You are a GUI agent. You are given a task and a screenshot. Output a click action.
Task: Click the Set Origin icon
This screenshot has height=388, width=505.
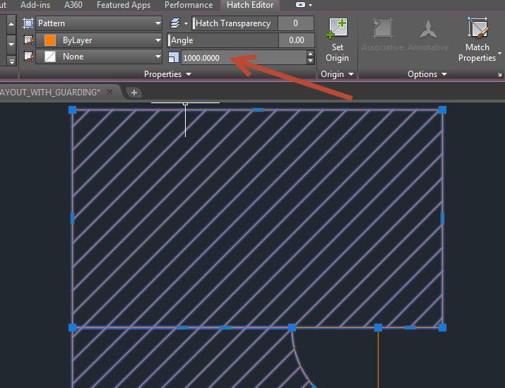tap(337, 28)
